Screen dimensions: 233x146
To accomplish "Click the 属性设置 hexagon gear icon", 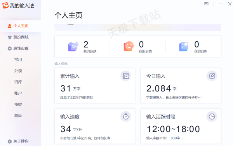I will [x=10, y=48].
